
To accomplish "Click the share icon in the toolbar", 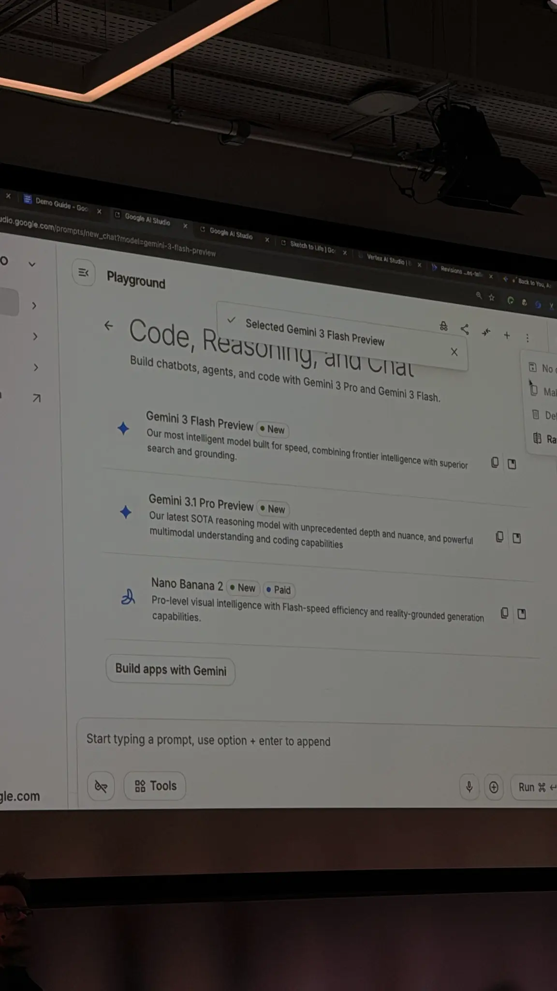I will pos(465,330).
